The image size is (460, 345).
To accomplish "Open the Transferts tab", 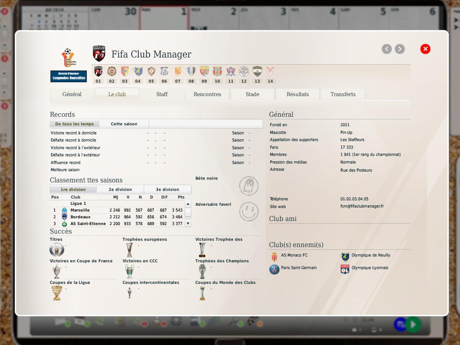I will [343, 94].
